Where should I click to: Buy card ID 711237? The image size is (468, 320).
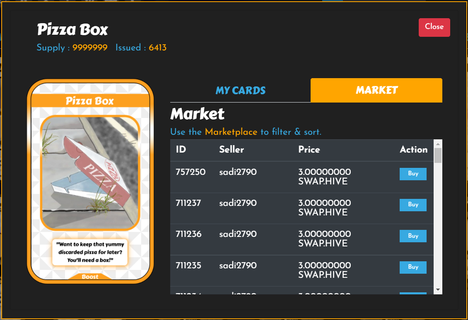(x=413, y=205)
